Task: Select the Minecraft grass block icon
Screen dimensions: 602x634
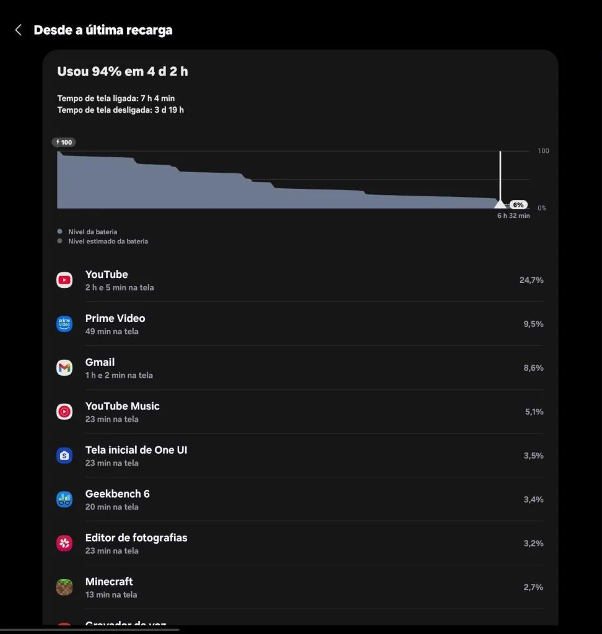Action: tap(64, 587)
